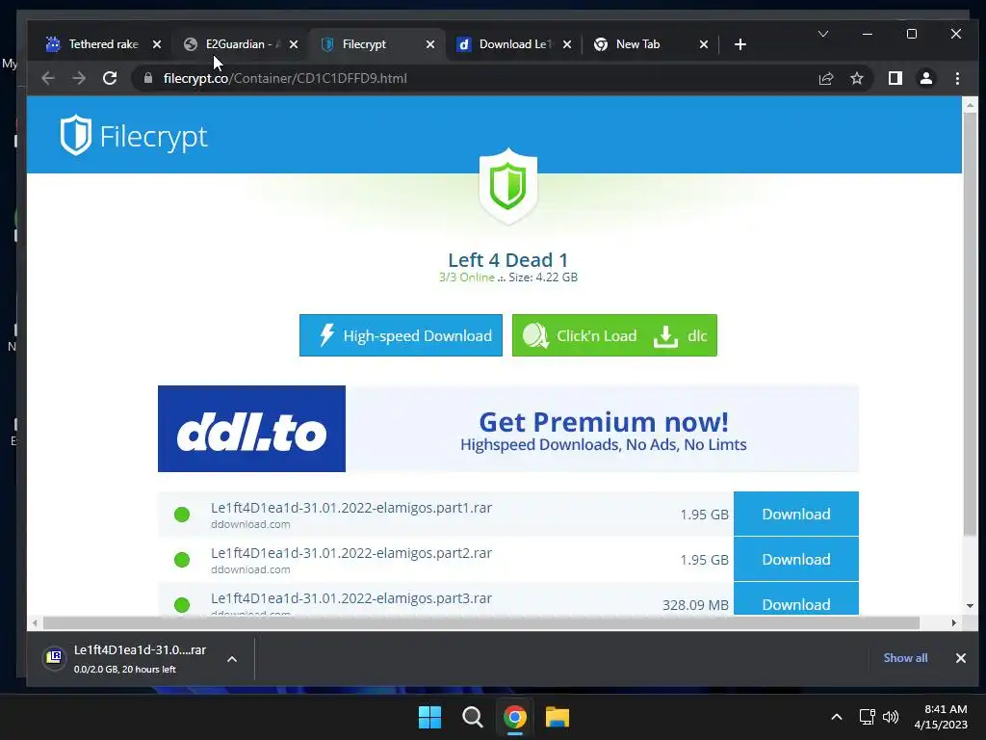Open Windows taskbar search

click(472, 717)
